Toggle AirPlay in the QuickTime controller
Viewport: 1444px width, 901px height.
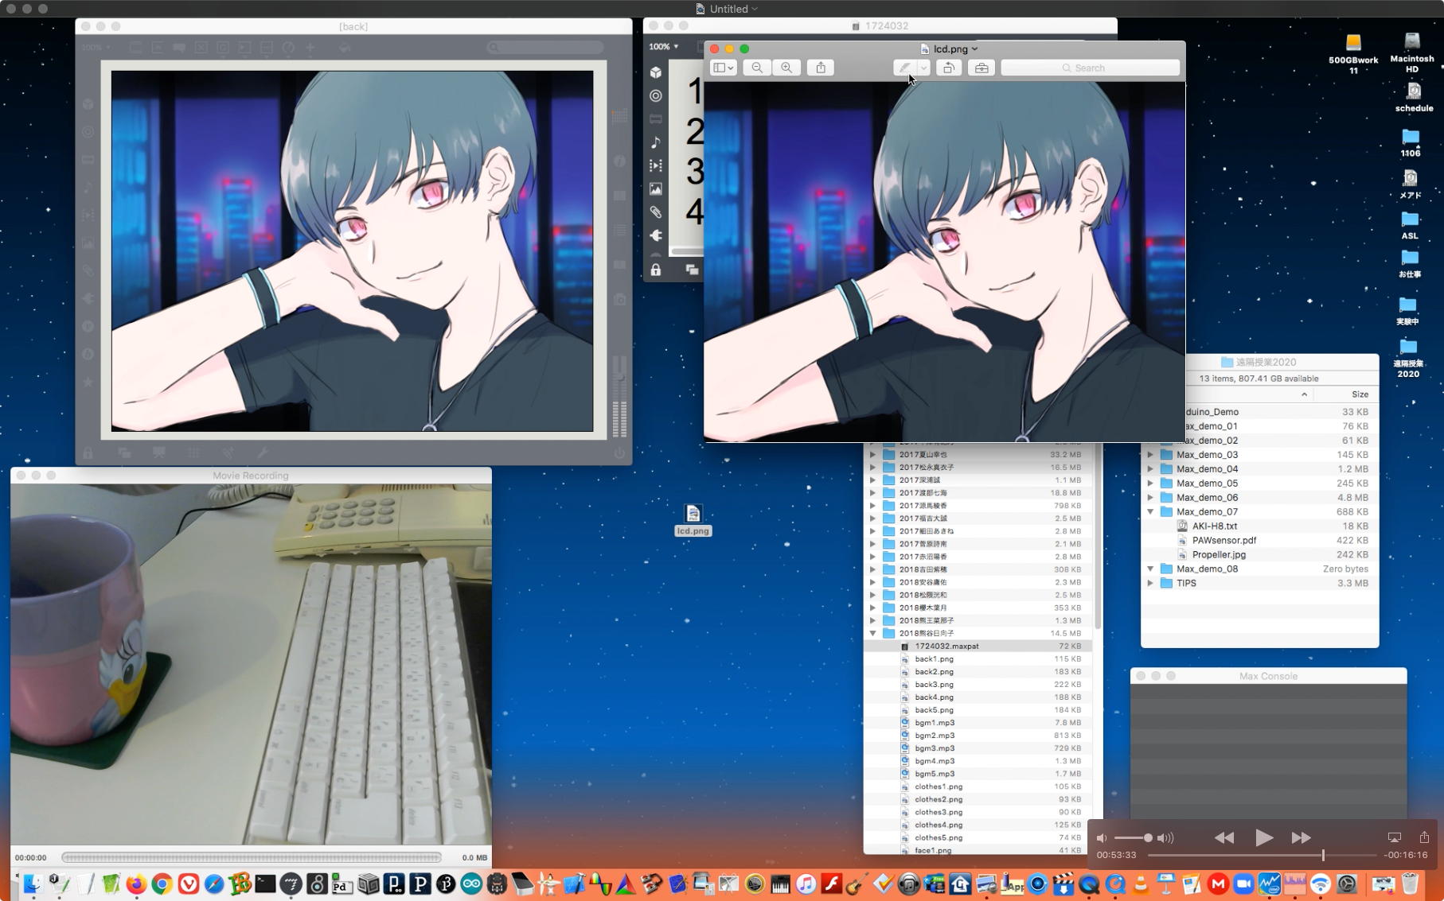1394,837
